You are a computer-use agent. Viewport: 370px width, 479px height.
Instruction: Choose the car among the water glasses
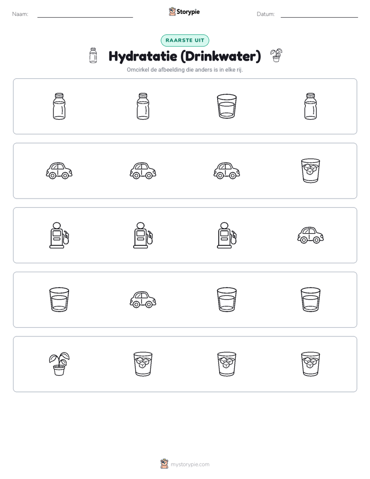click(x=143, y=300)
